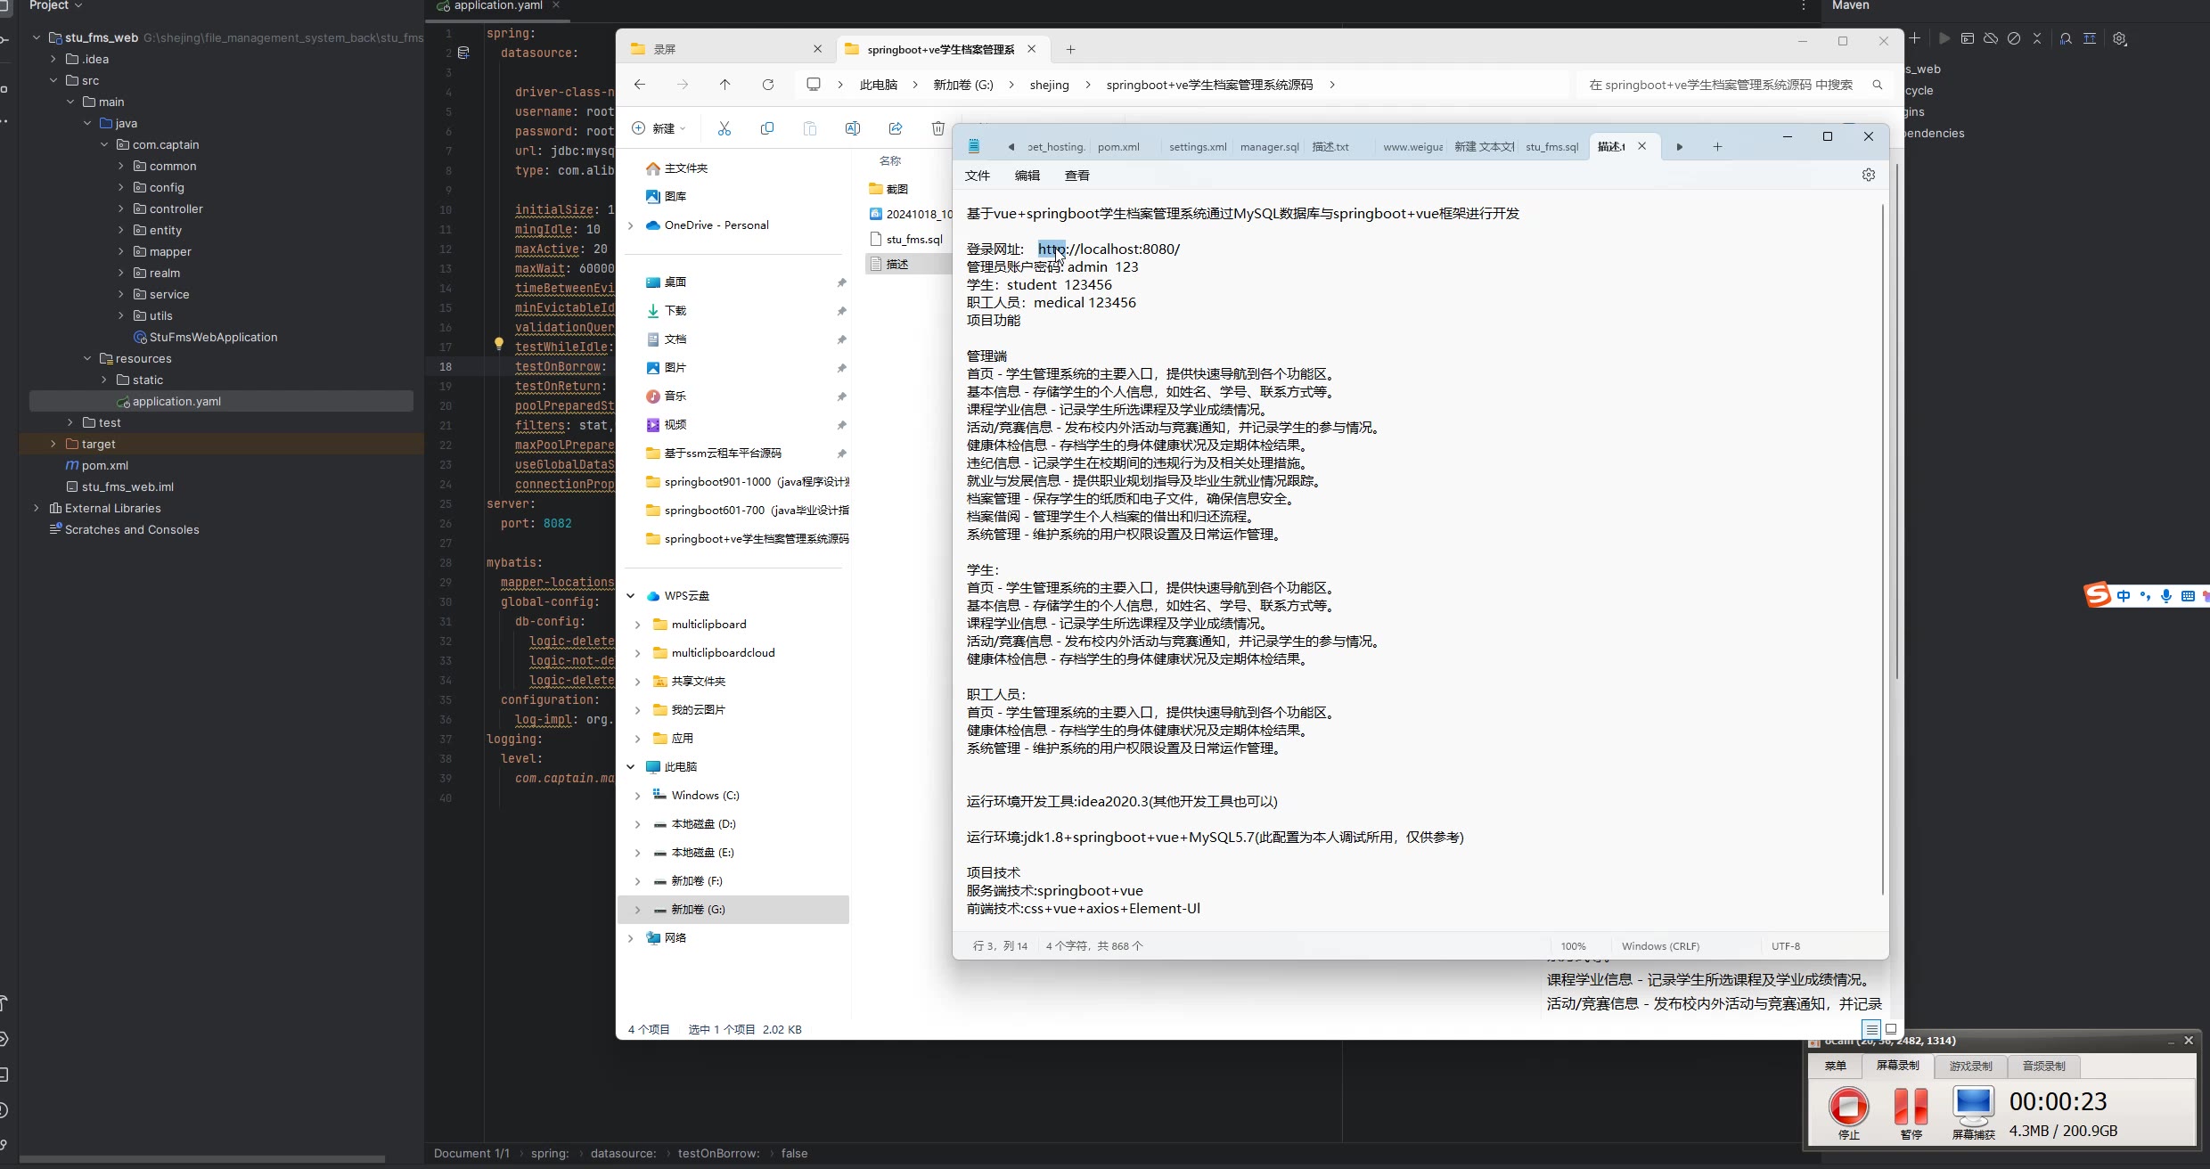Switch to 录屏 tab in File Explorer
This screenshot has height=1169, width=2210.
724,50
